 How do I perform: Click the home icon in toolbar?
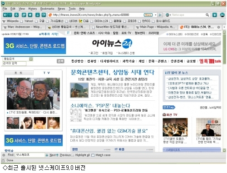coord(30,15)
